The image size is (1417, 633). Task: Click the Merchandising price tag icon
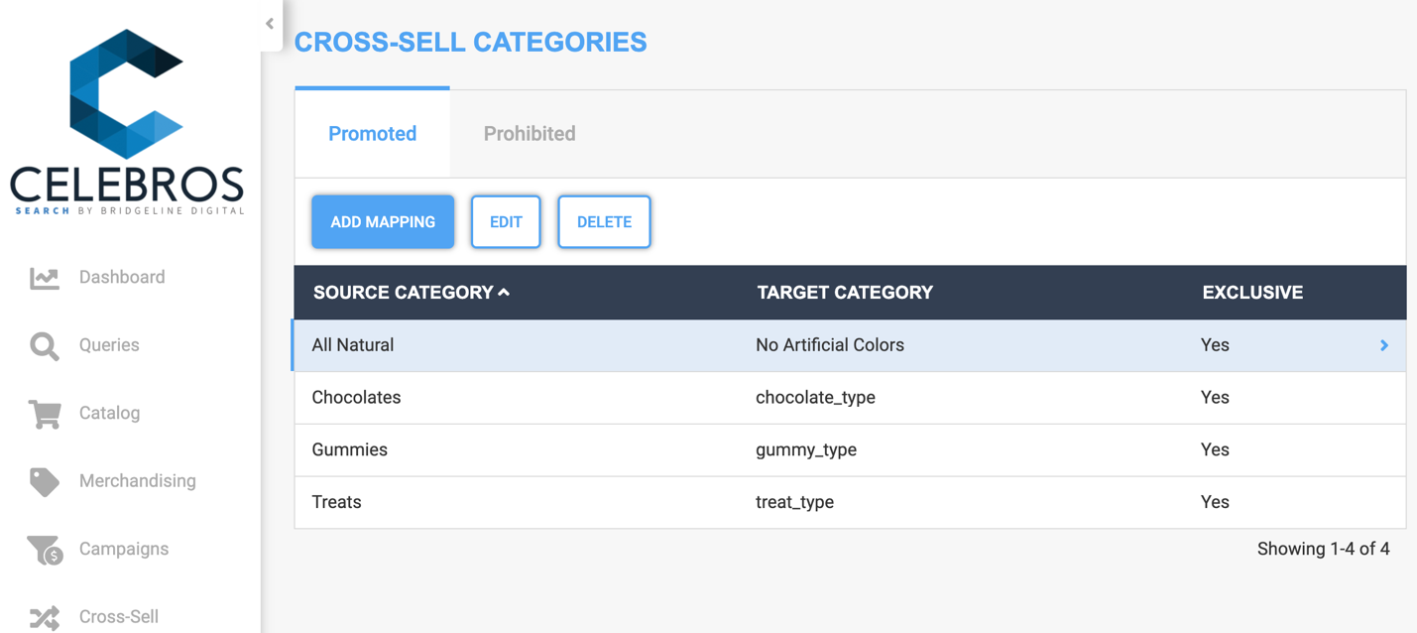click(x=44, y=481)
